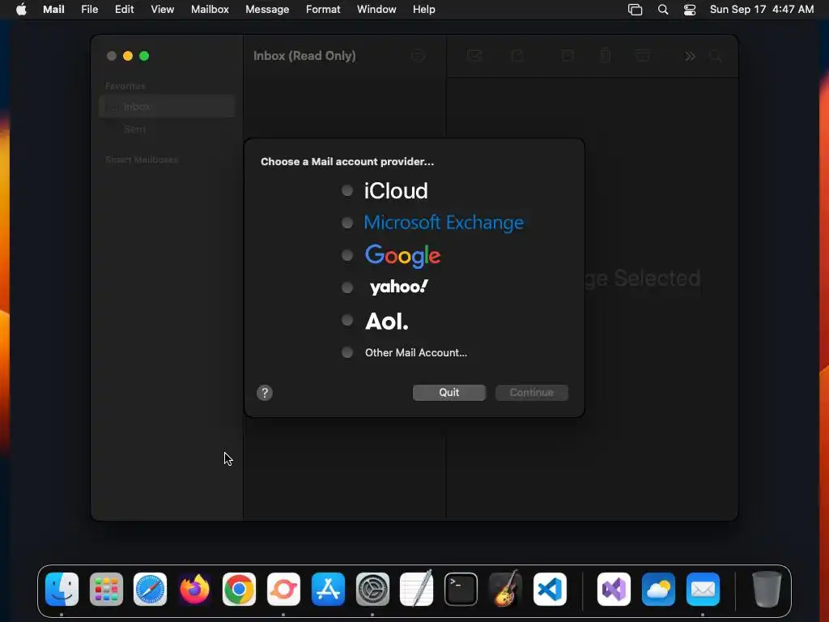829x622 pixels.
Task: Select the iCloud radio button
Action: click(346, 190)
